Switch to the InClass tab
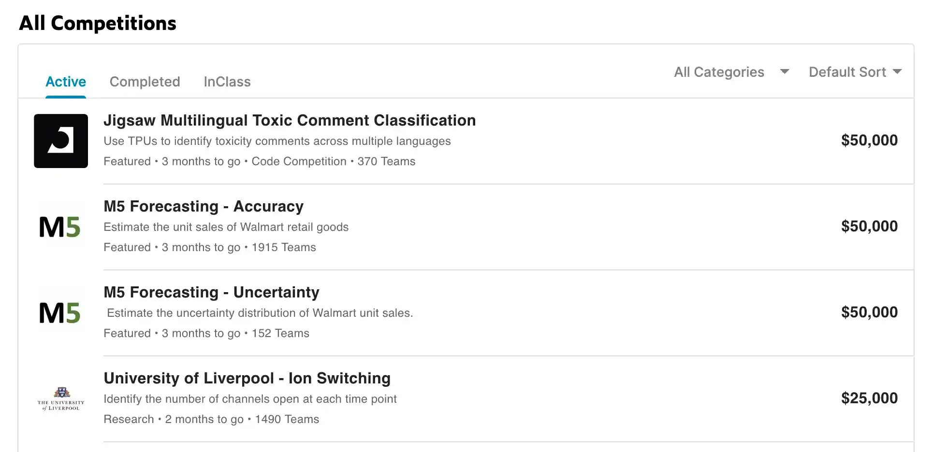Viewport: 932px width, 452px height. pyautogui.click(x=227, y=81)
